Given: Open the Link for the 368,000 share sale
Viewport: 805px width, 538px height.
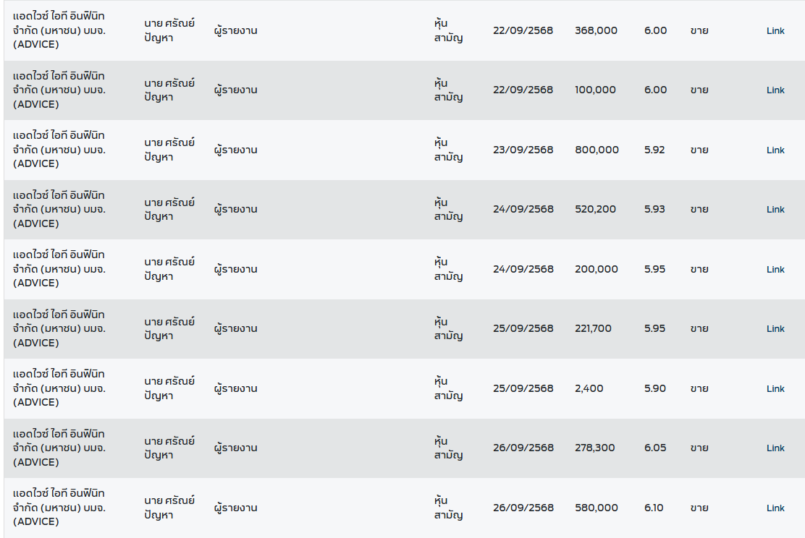Looking at the screenshot, I should (775, 30).
